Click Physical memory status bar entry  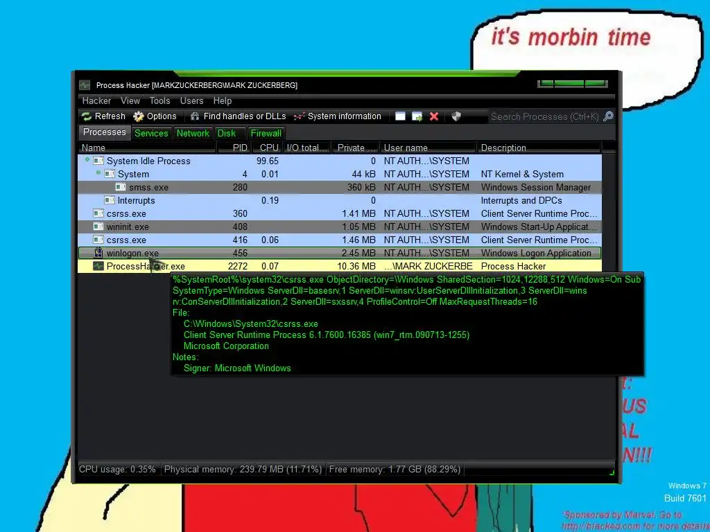pyautogui.click(x=243, y=469)
